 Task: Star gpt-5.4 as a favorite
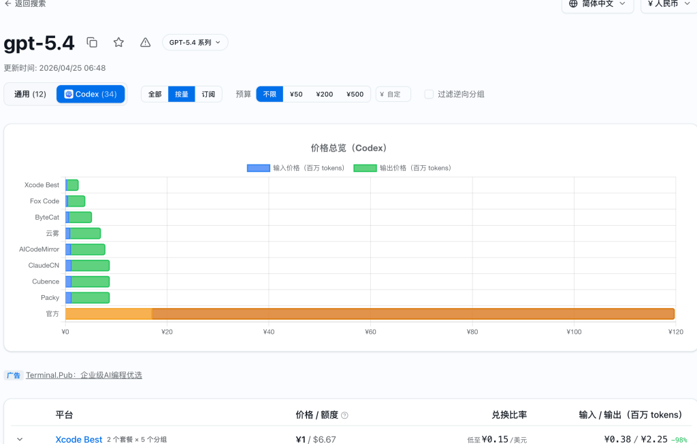pos(118,42)
